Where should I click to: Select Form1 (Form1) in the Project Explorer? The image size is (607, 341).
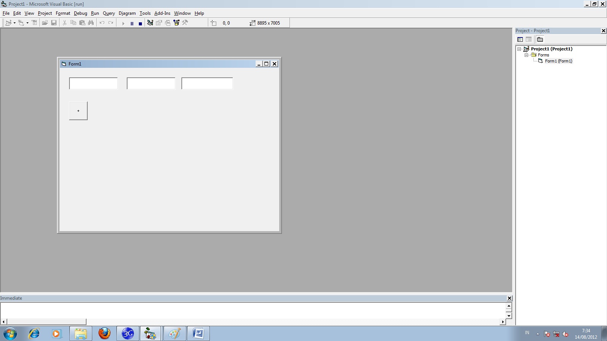[x=559, y=61]
